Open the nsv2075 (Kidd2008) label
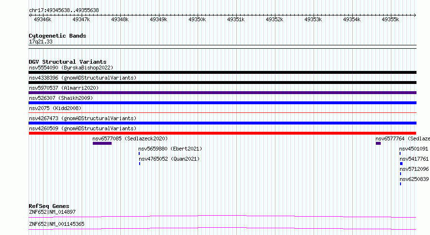Viewport: 430px width, 235px height. click(55, 108)
